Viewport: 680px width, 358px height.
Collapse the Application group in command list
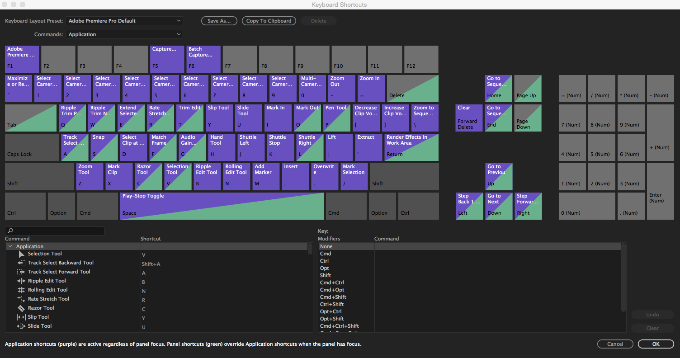tap(10, 246)
